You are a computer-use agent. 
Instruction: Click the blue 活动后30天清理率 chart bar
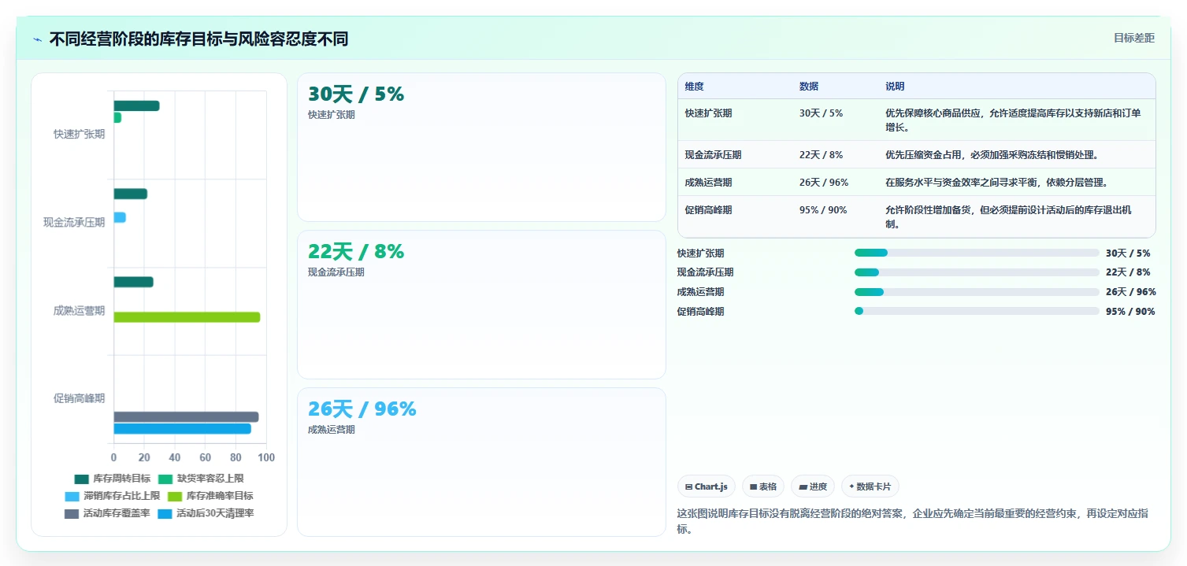click(182, 429)
